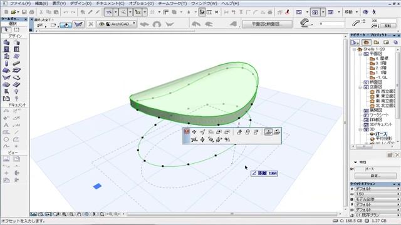Click the Print toolbar icon
Viewport: 401px width, 225px height.
click(31, 12)
